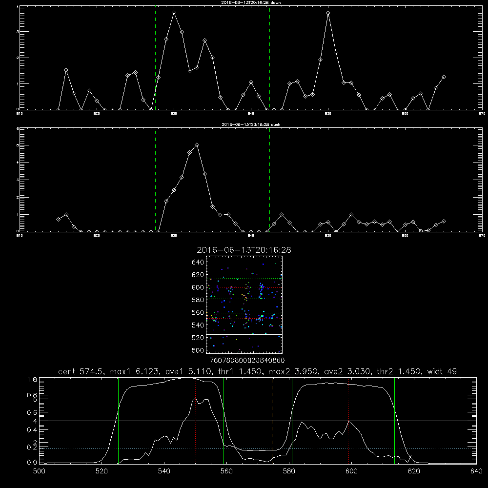
Task: Click the 640 label on bottom plot x-axis
Action: coord(476,471)
